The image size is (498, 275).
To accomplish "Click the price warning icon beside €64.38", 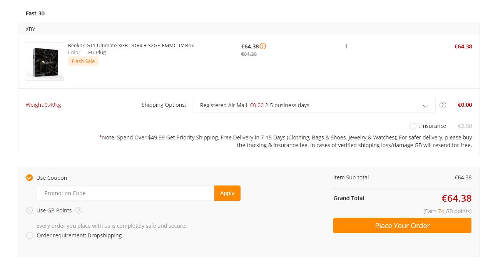I will pyautogui.click(x=263, y=46).
